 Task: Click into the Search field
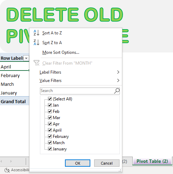pyautogui.click(x=77, y=91)
